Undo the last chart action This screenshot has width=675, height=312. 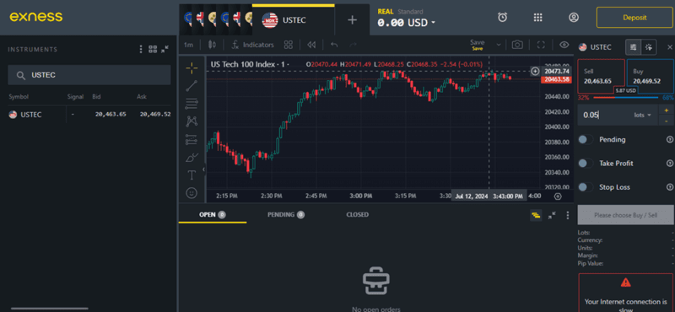pyautogui.click(x=334, y=45)
